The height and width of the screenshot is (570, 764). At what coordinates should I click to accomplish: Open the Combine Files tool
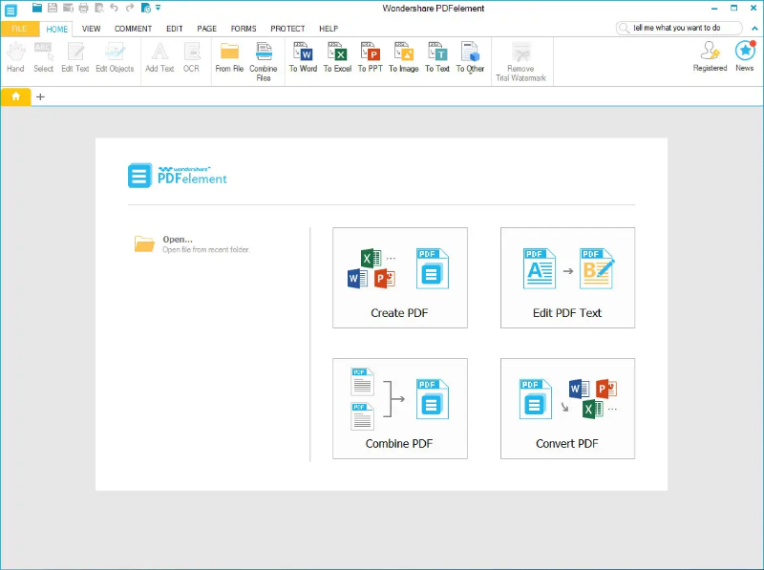click(x=264, y=59)
